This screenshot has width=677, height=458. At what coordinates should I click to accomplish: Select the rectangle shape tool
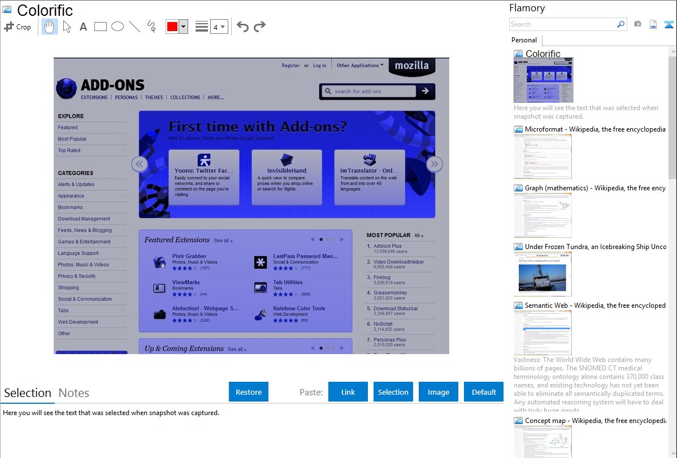101,27
